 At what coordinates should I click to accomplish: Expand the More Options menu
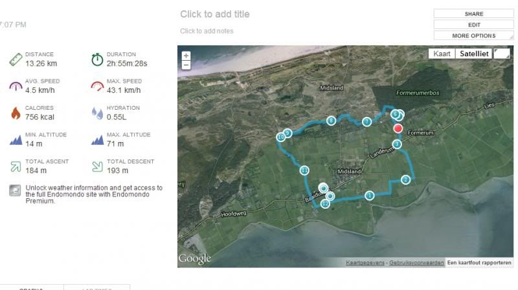(x=474, y=36)
